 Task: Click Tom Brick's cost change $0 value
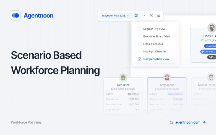click(x=137, y=109)
